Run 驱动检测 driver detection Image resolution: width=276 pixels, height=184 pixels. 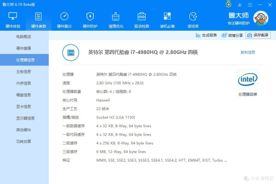tap(141, 19)
